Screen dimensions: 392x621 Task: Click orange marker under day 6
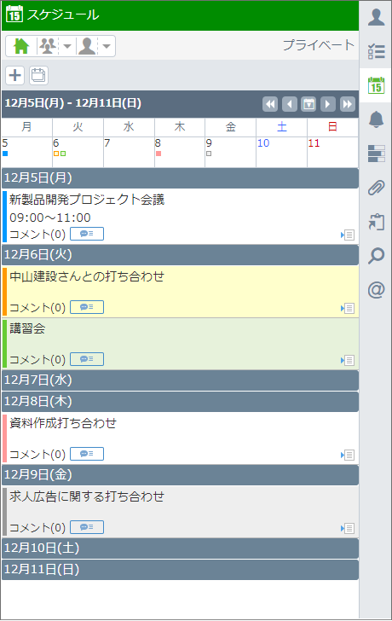[x=56, y=154]
